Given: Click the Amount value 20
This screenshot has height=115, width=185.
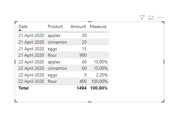Looking at the screenshot, I should 84,42.
